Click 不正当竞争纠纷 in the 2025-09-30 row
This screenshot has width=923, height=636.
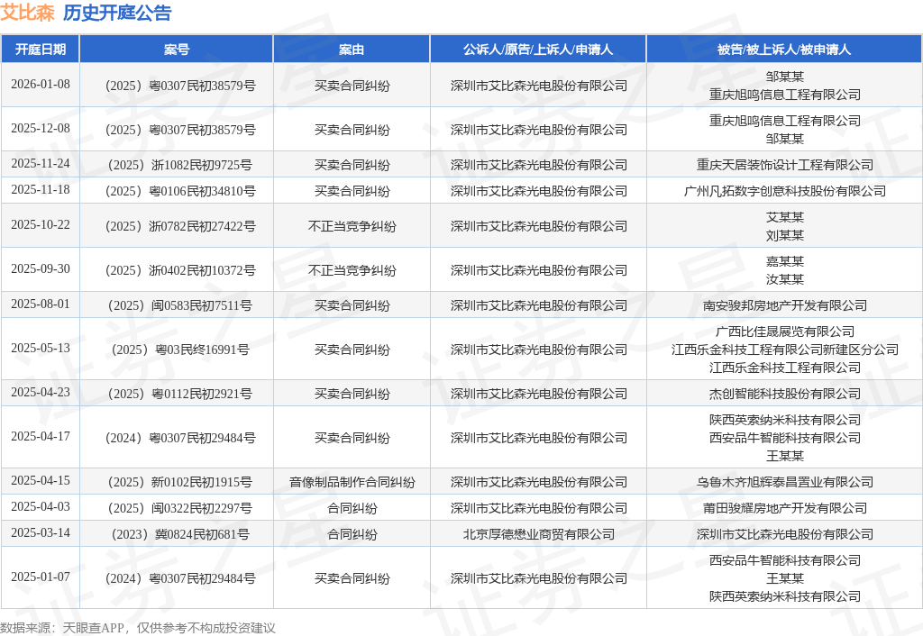pos(352,270)
